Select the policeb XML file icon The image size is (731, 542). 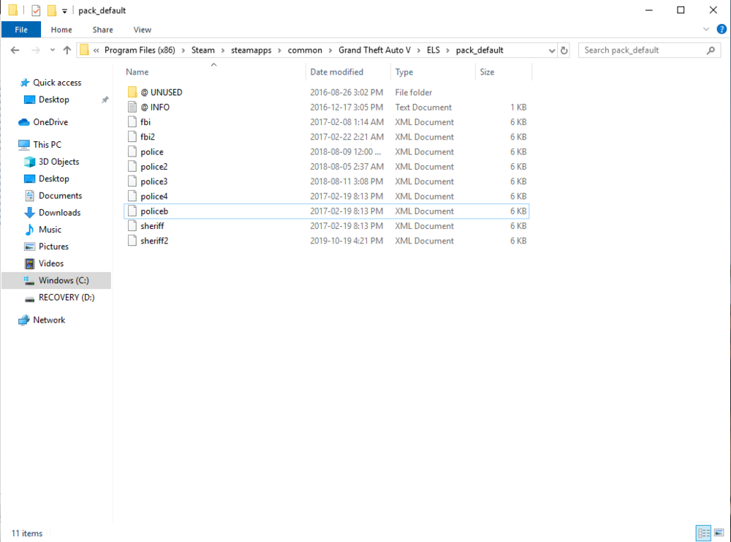coord(132,211)
